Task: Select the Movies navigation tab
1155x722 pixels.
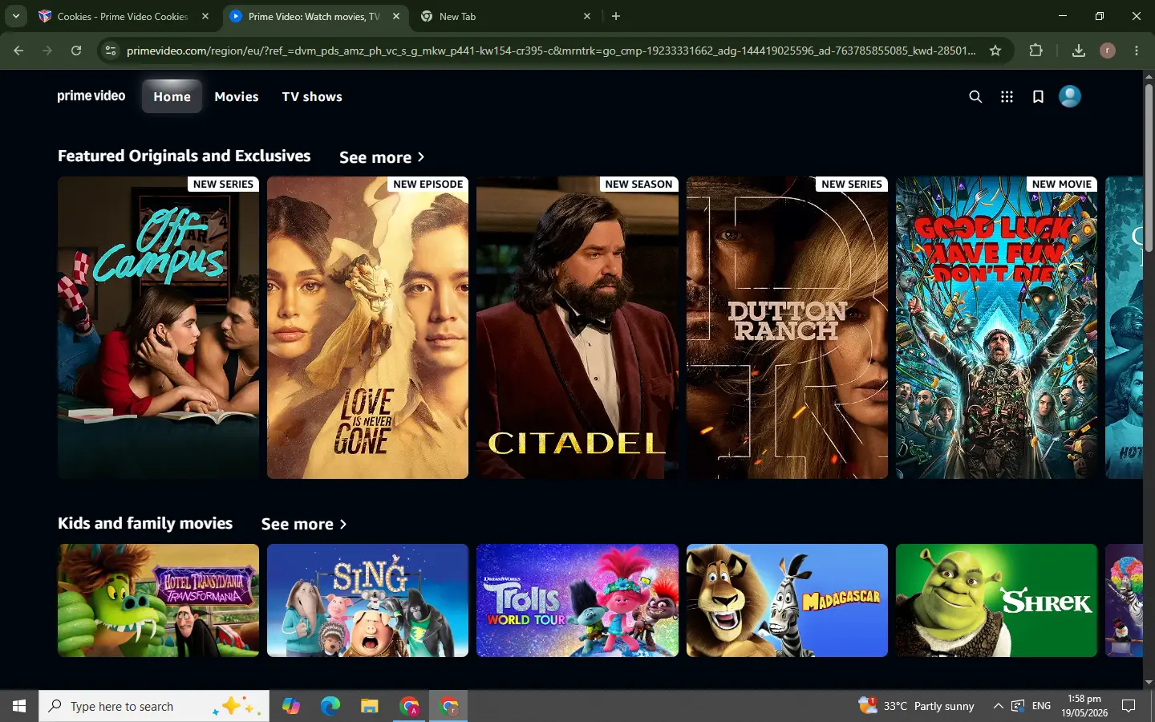Action: pyautogui.click(x=237, y=96)
